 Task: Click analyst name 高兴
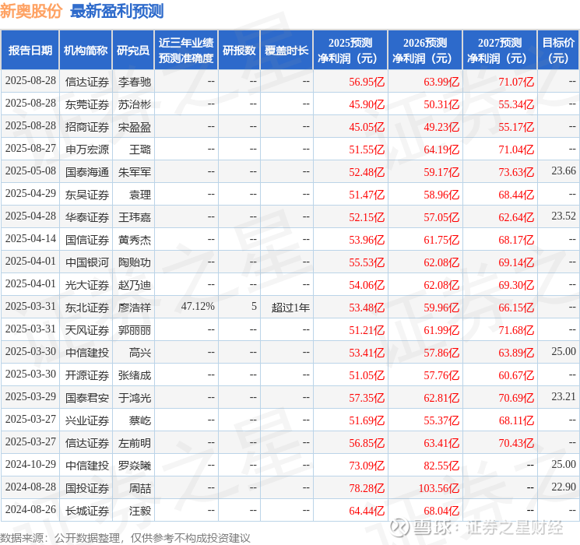pyautogui.click(x=140, y=353)
